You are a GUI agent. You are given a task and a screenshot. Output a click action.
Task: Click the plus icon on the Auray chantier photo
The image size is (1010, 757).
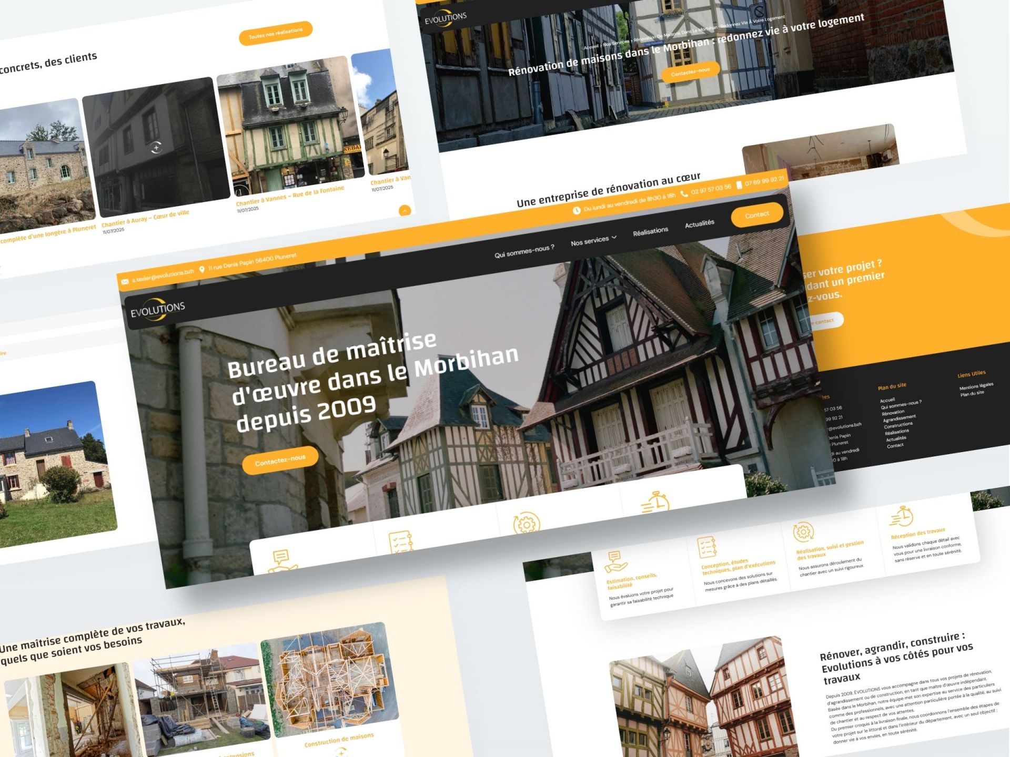156,148
